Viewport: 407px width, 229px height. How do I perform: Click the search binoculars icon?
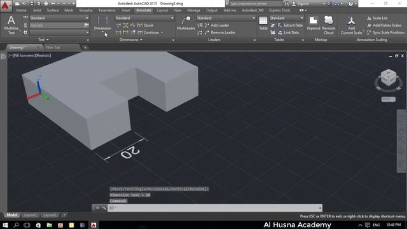tap(287, 4)
